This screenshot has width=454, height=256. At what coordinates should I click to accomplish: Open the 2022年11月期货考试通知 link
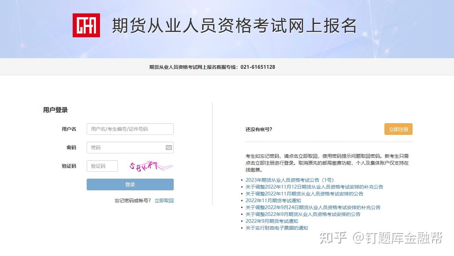coord(273,200)
